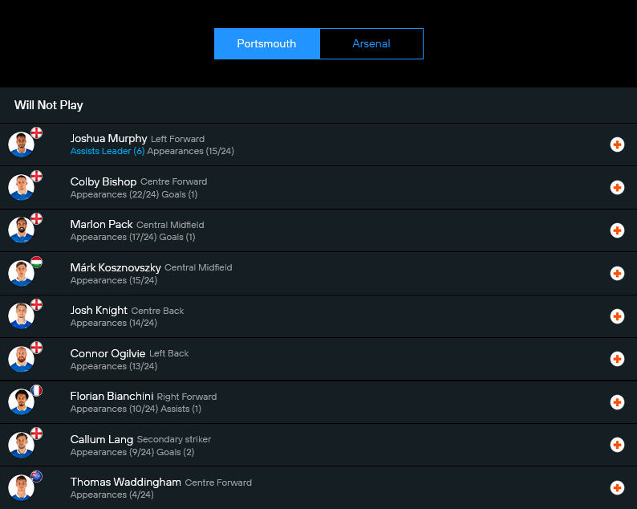The height and width of the screenshot is (509, 637).
Task: Click the injury icon for Connor Ogilvie
Action: point(617,359)
